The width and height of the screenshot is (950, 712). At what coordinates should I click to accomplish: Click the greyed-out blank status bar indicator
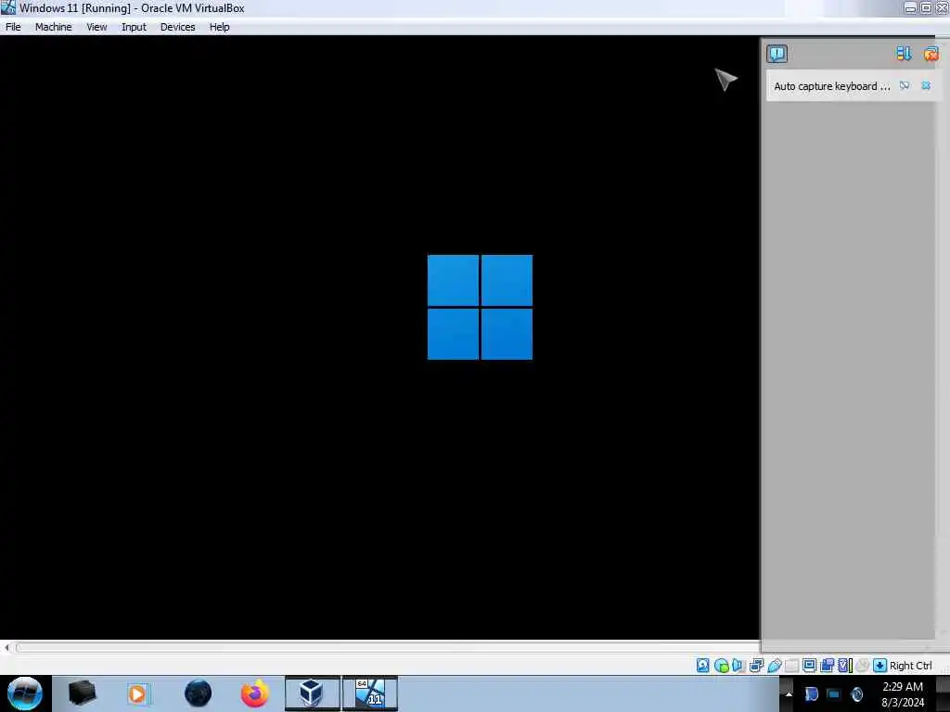[x=791, y=666]
